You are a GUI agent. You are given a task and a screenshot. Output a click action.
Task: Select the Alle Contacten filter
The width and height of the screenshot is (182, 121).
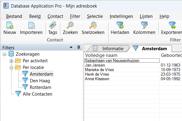(37, 94)
